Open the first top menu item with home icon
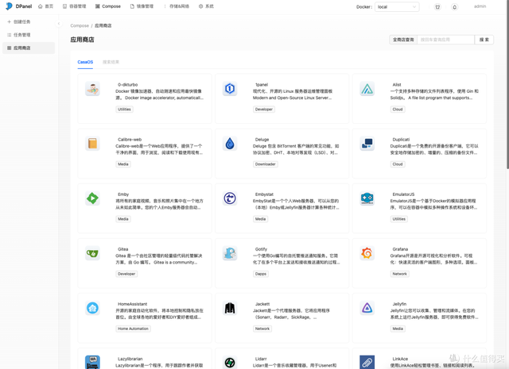The image size is (509, 369). click(x=46, y=6)
